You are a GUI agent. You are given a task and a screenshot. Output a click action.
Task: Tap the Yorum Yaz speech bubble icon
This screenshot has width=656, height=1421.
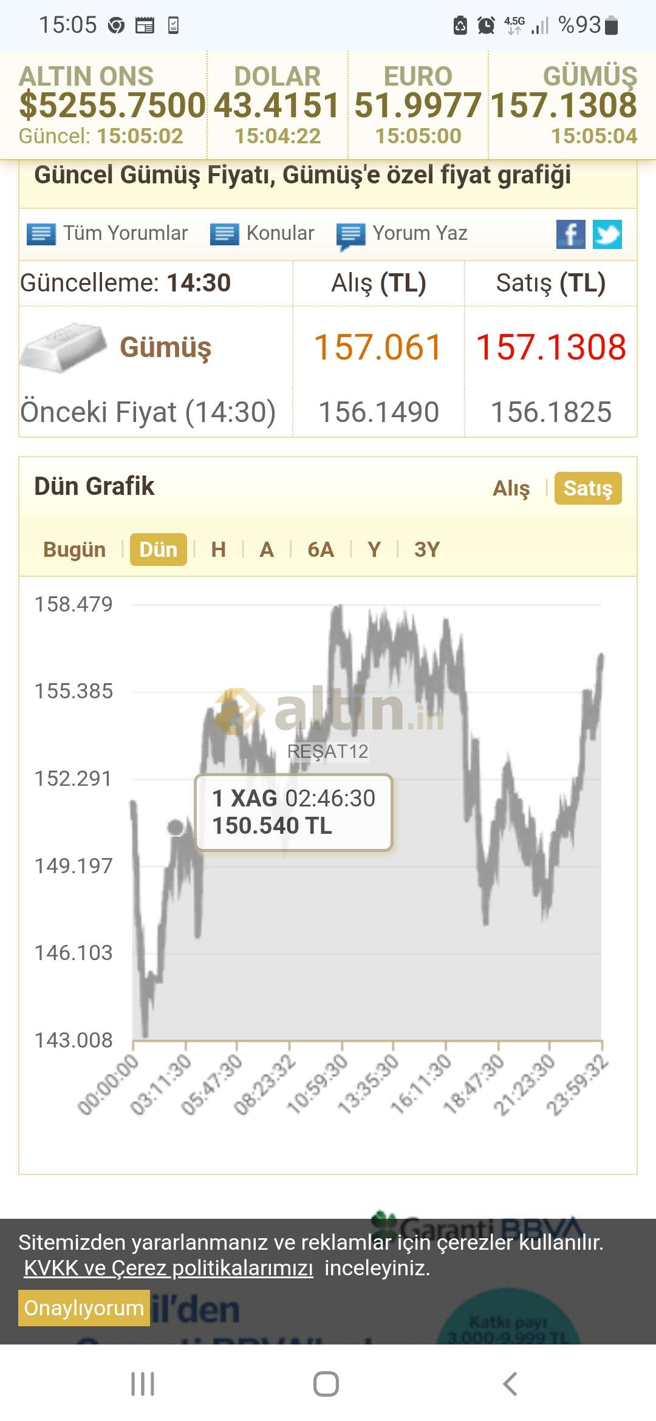(x=351, y=235)
